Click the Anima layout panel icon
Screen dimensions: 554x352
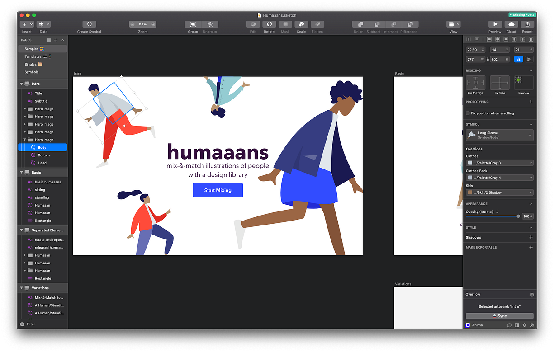[x=517, y=325]
